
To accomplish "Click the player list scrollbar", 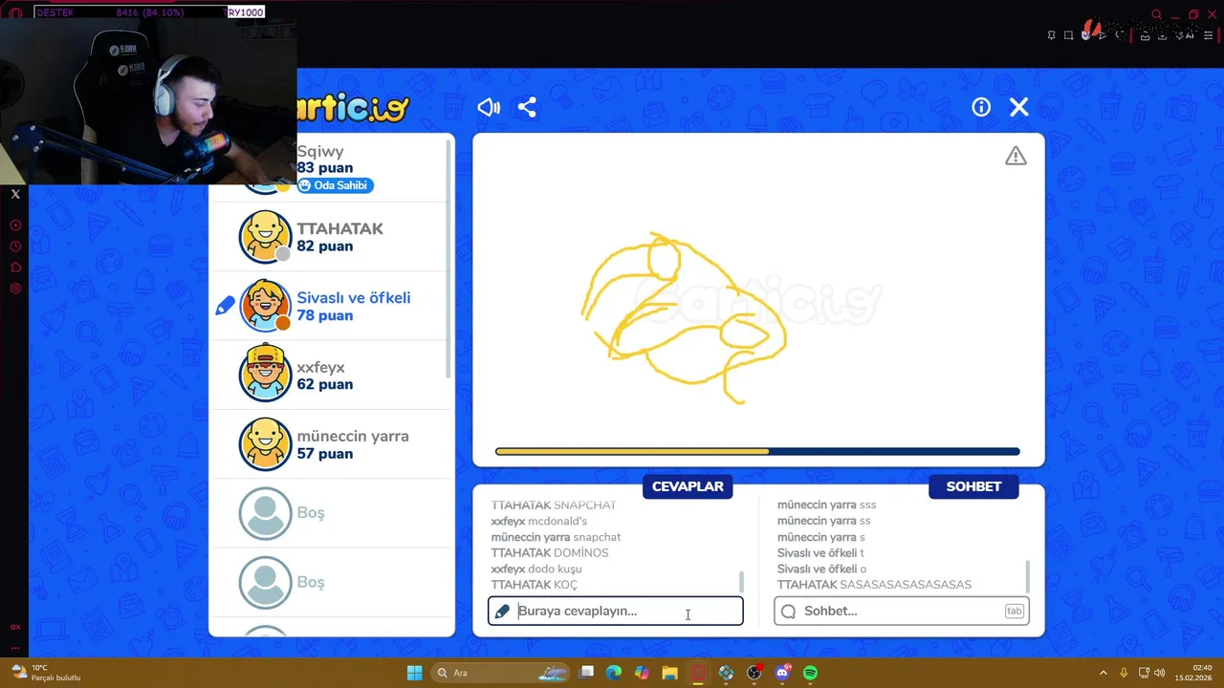I will click(448, 258).
